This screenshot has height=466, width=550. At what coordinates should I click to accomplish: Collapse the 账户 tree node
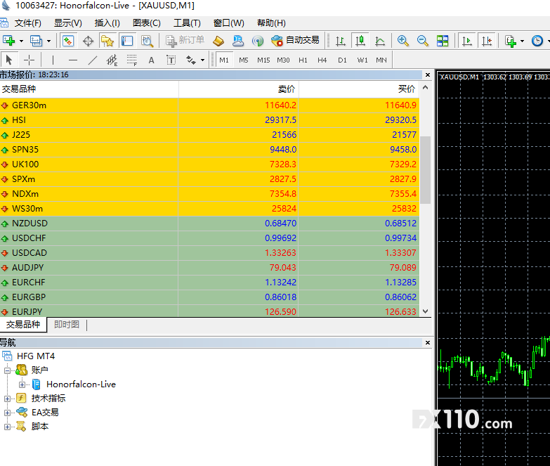(7, 370)
